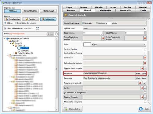Collapse the Socio (5) top-level node
Viewport: 153px width, 114px height.
(8, 41)
